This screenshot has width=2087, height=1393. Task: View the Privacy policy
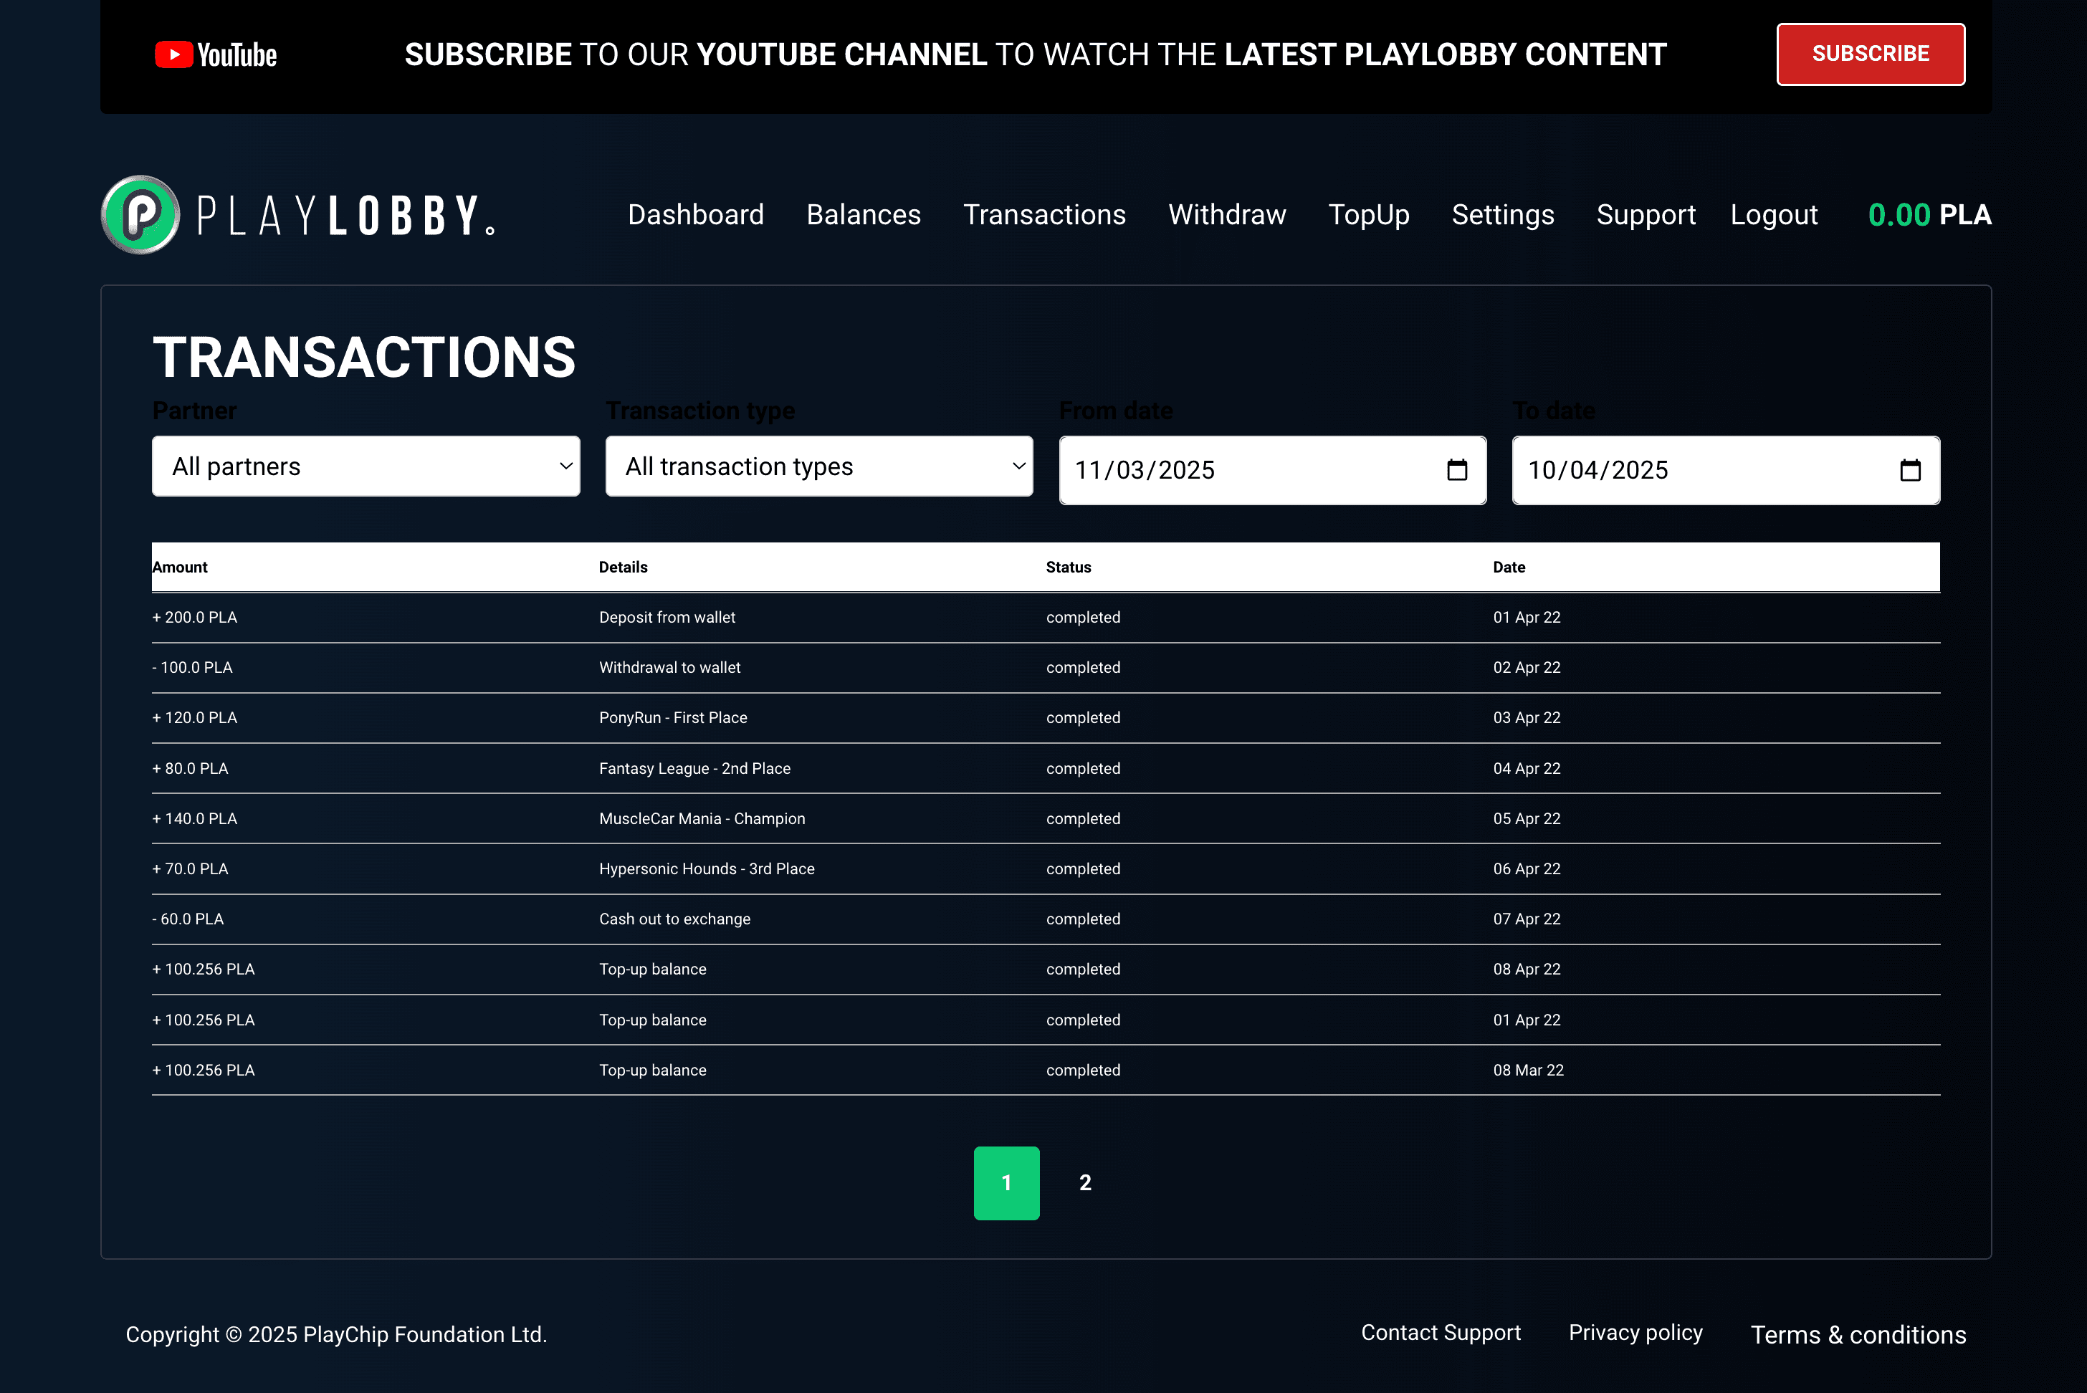(x=1635, y=1331)
